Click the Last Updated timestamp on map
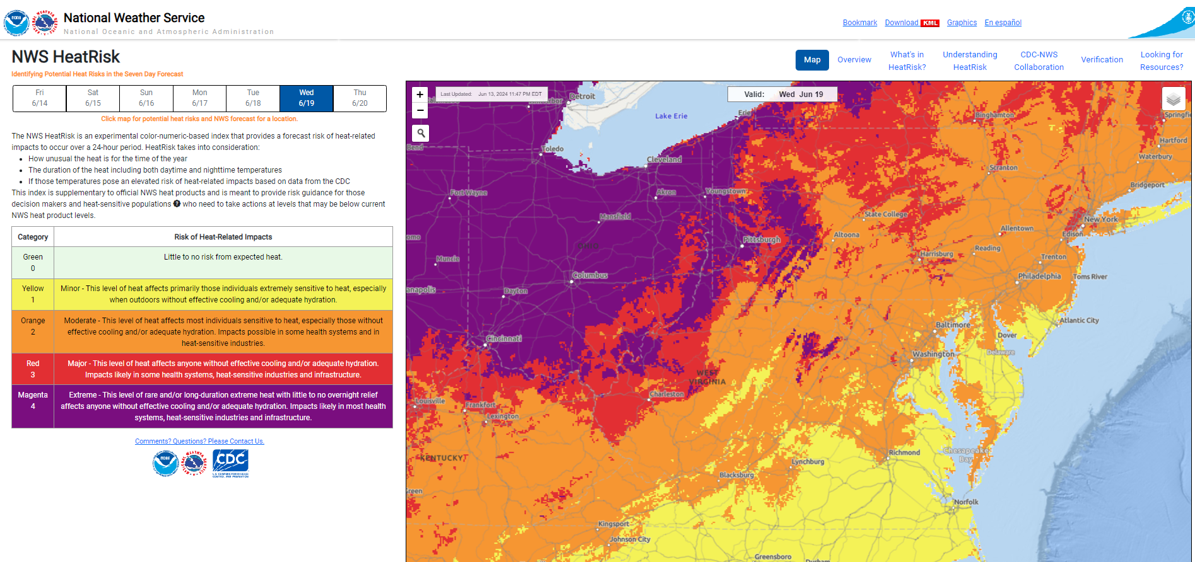The image size is (1195, 562). click(x=491, y=94)
